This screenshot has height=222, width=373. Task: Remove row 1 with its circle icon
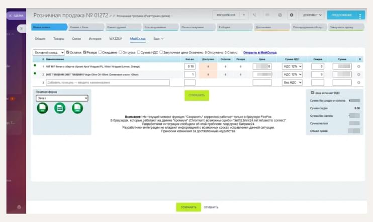[x=359, y=66]
